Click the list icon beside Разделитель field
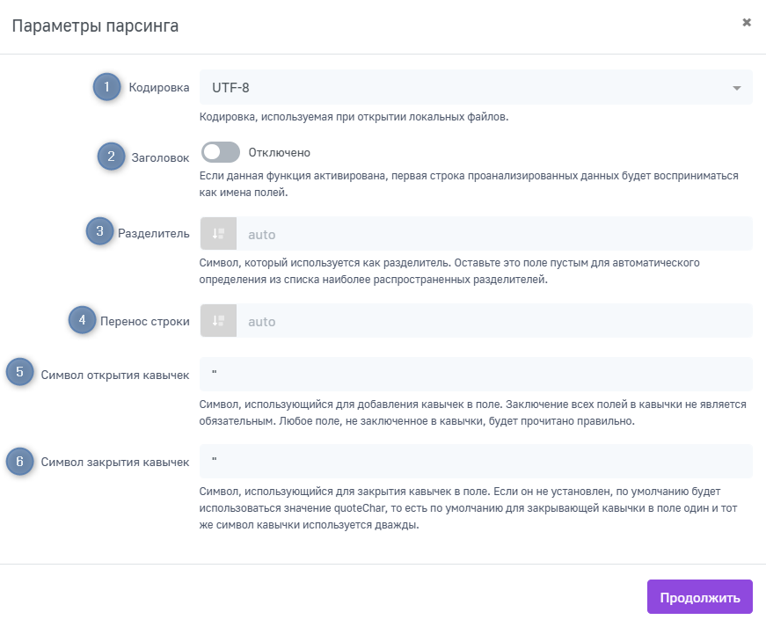This screenshot has height=627, width=766. coord(218,234)
